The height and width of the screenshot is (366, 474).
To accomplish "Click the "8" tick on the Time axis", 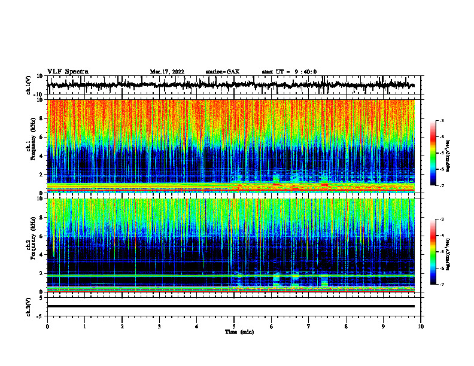I will point(346,327).
